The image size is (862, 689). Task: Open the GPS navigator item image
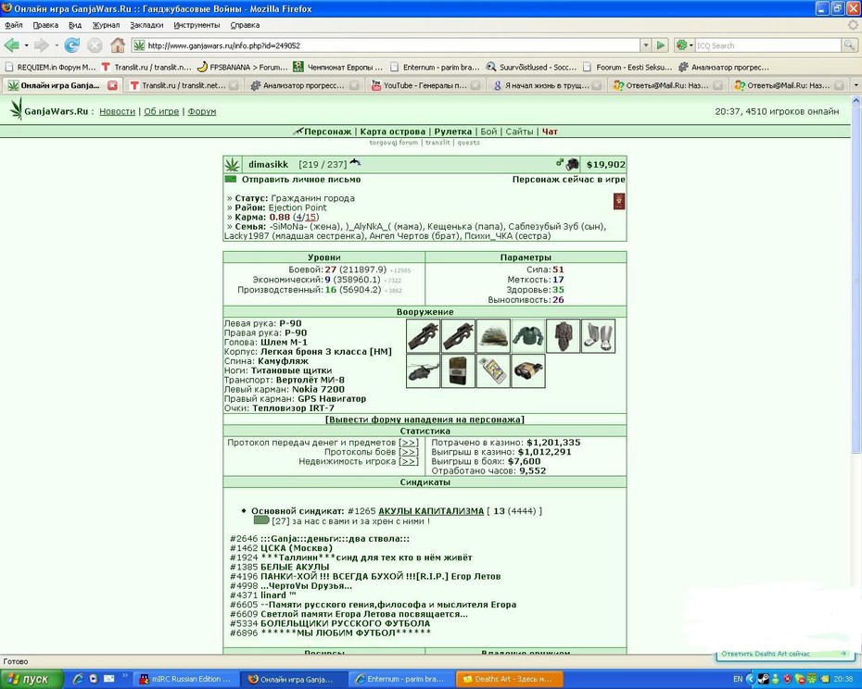coord(493,371)
